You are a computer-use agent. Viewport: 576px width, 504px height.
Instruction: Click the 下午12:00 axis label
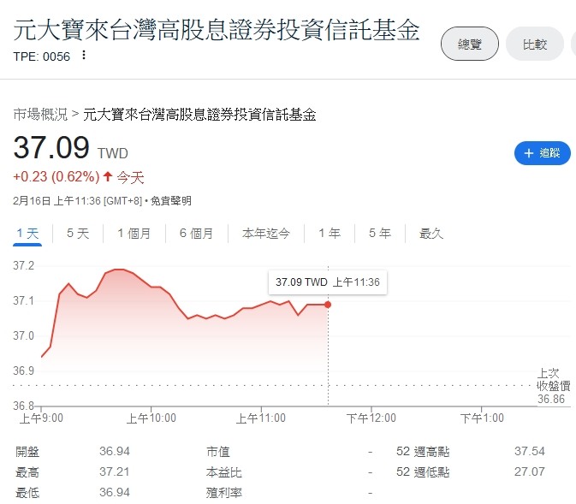(x=371, y=418)
